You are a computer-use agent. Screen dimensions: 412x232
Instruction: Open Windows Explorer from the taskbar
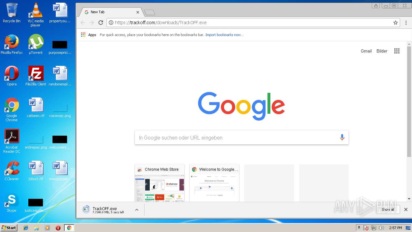[36, 228]
